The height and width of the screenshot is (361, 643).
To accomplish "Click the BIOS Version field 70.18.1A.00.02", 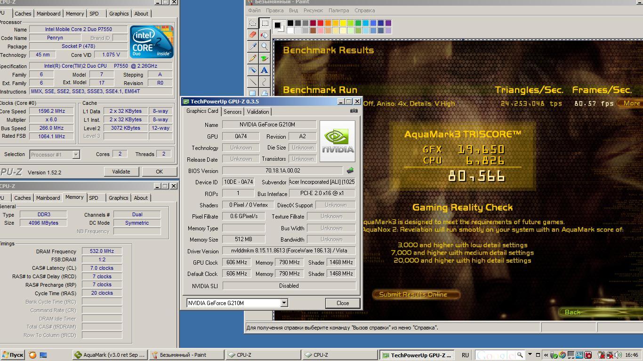I will [x=282, y=171].
